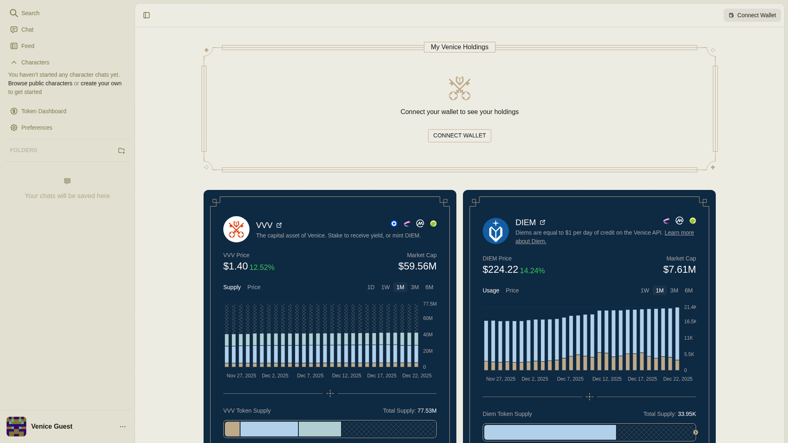This screenshot has height=443, width=788.
Task: Set VVV chart range to 6M
Action: coord(429,287)
